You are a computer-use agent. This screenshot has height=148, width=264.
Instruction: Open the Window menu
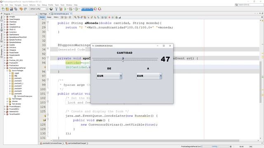point(69,5)
